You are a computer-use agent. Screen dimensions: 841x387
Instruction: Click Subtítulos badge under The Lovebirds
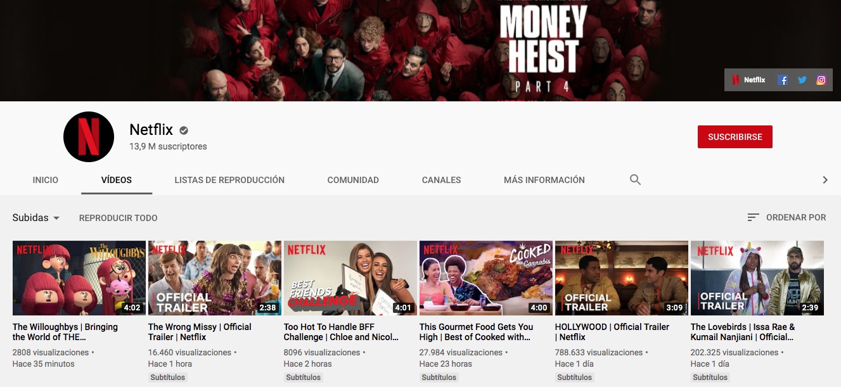(x=710, y=377)
